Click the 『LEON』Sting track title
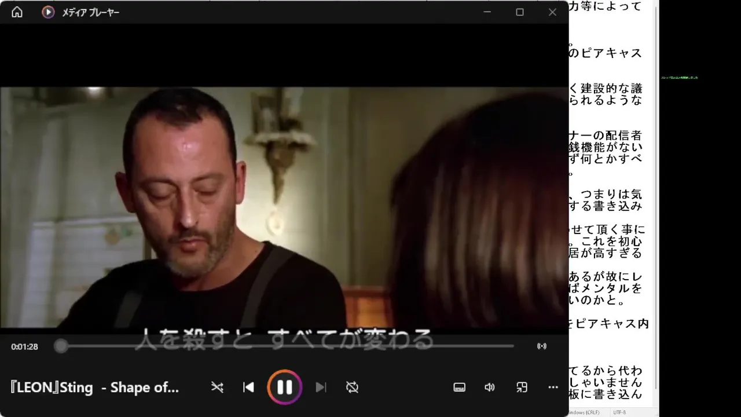This screenshot has width=741, height=417. (95, 387)
